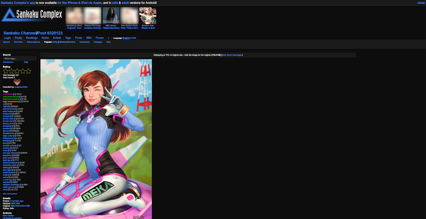Open the Upload page
The height and width of the screenshot is (219, 426).
click(x=6, y=42)
